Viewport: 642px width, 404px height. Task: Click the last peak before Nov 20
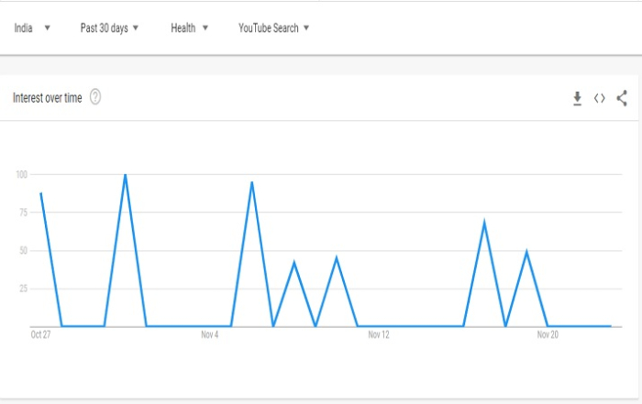coord(526,251)
